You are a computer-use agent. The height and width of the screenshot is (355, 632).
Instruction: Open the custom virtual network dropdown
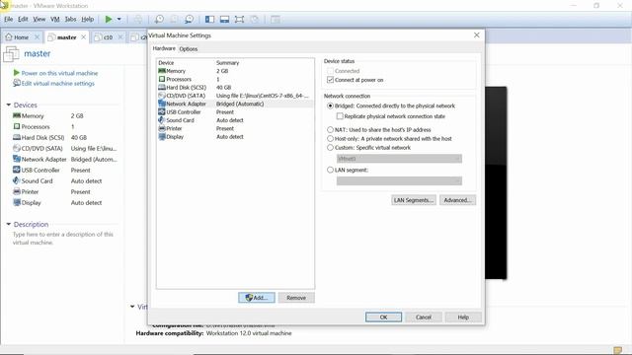click(x=399, y=159)
